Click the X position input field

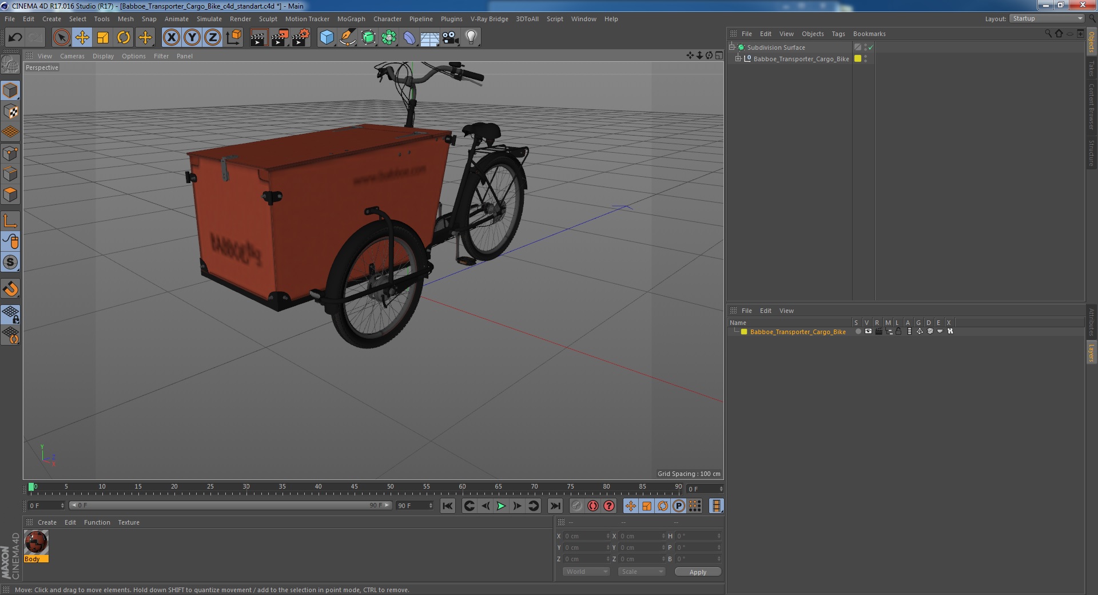pyautogui.click(x=587, y=536)
